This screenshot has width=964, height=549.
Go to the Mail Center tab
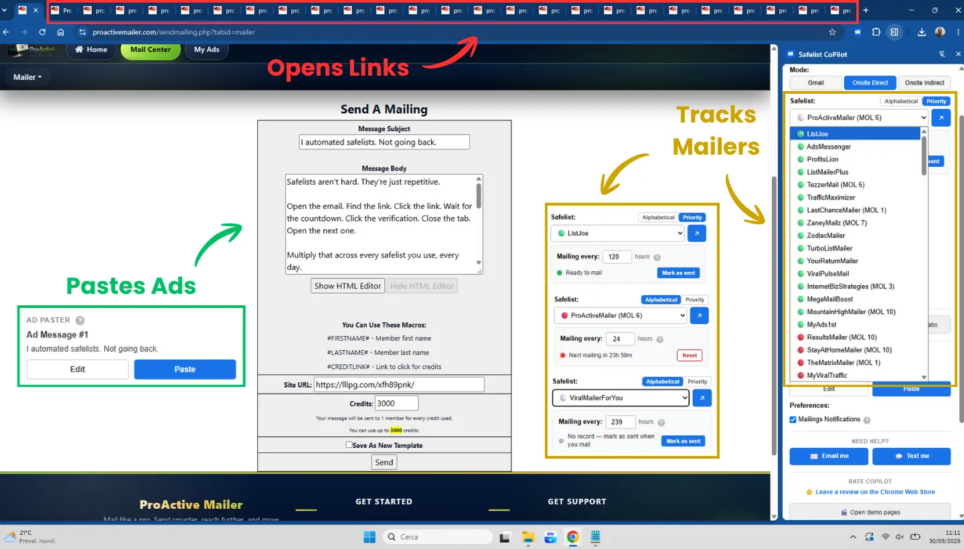coord(151,50)
